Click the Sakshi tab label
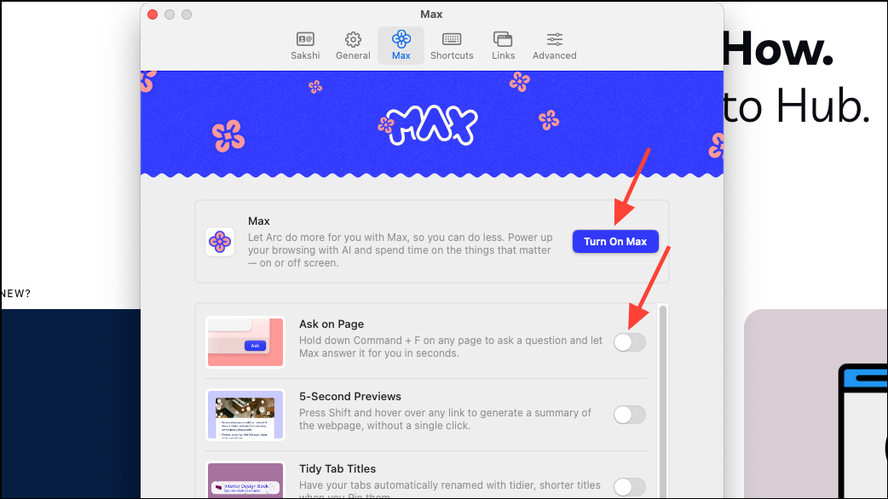Screen dimensions: 888x499 [305, 55]
